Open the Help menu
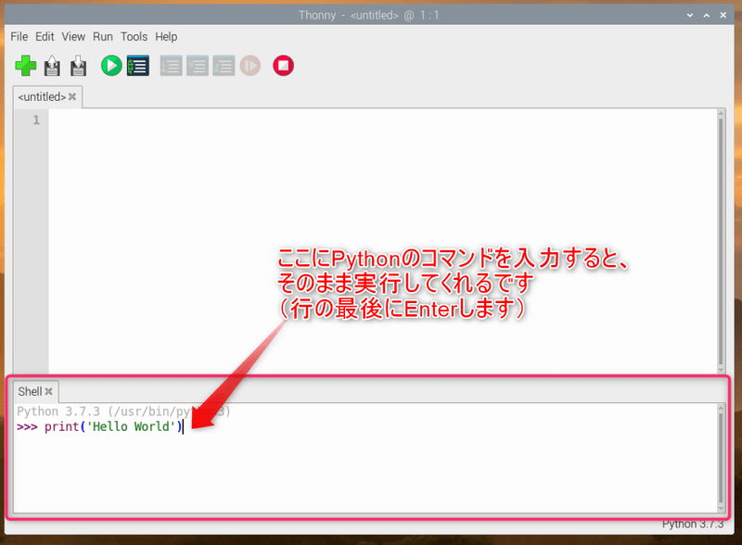This screenshot has height=545, width=742. coord(166,36)
